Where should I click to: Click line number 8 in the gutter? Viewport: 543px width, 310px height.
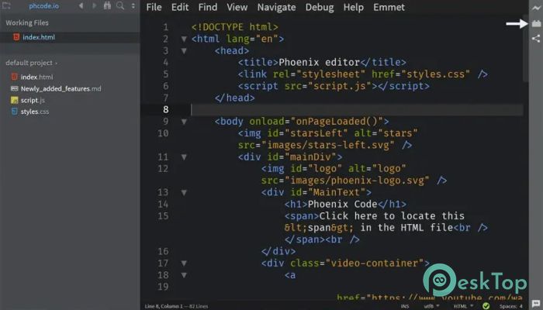pos(166,110)
